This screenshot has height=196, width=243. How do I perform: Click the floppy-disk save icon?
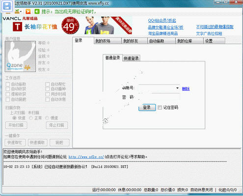pos(7,6)
